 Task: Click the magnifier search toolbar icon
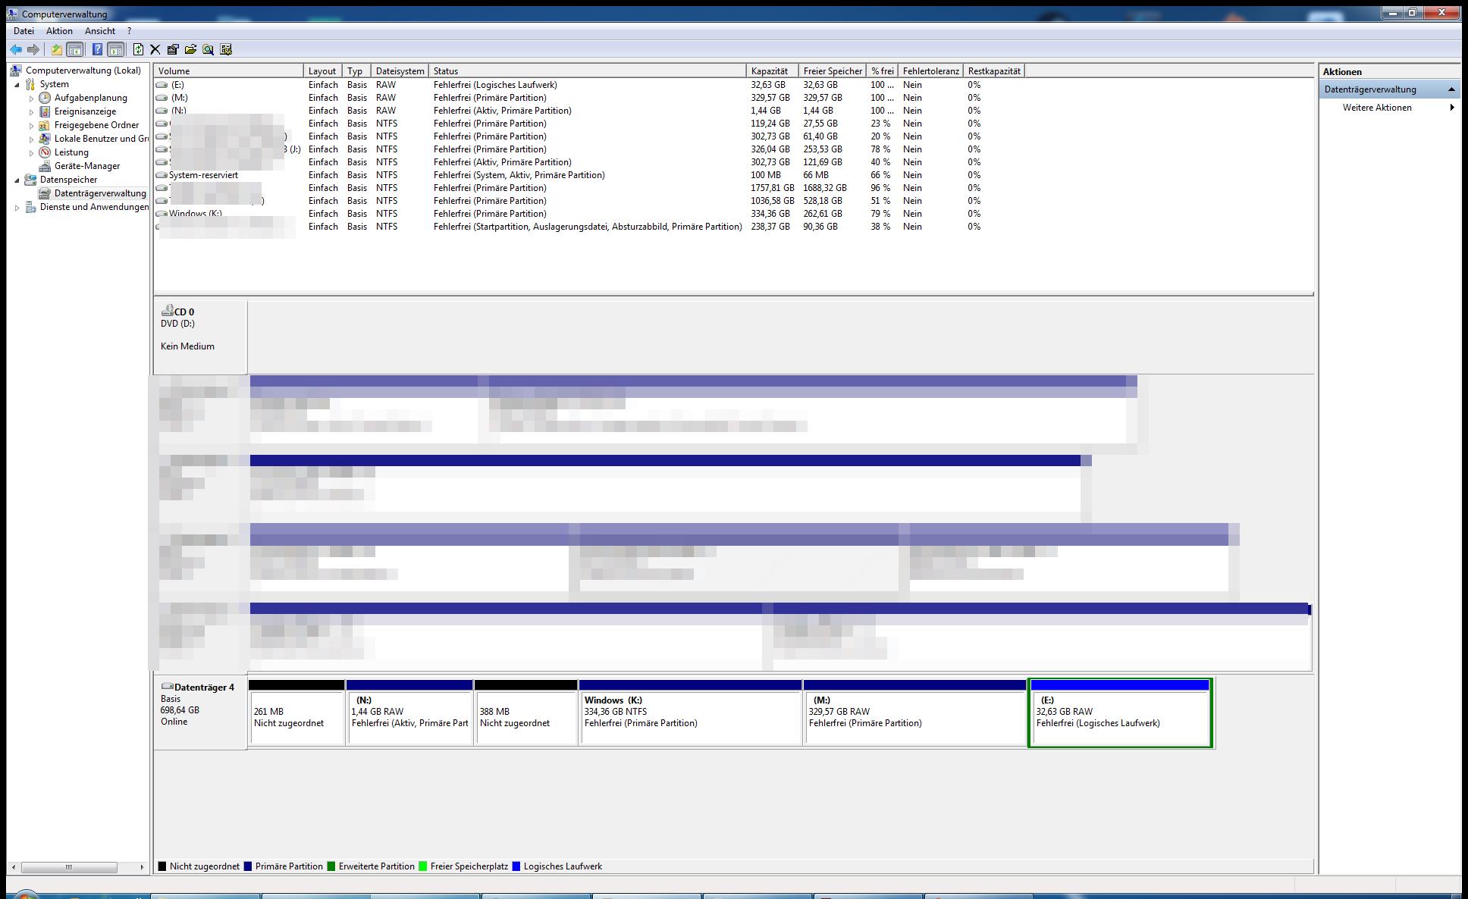[x=208, y=49]
